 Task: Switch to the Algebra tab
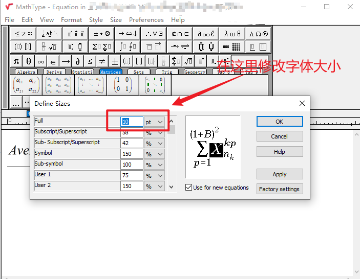pyautogui.click(x=26, y=72)
